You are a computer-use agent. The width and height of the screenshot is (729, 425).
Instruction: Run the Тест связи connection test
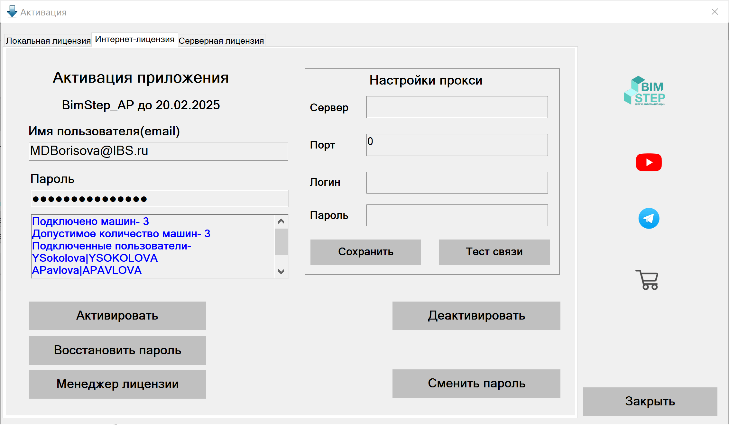(494, 252)
